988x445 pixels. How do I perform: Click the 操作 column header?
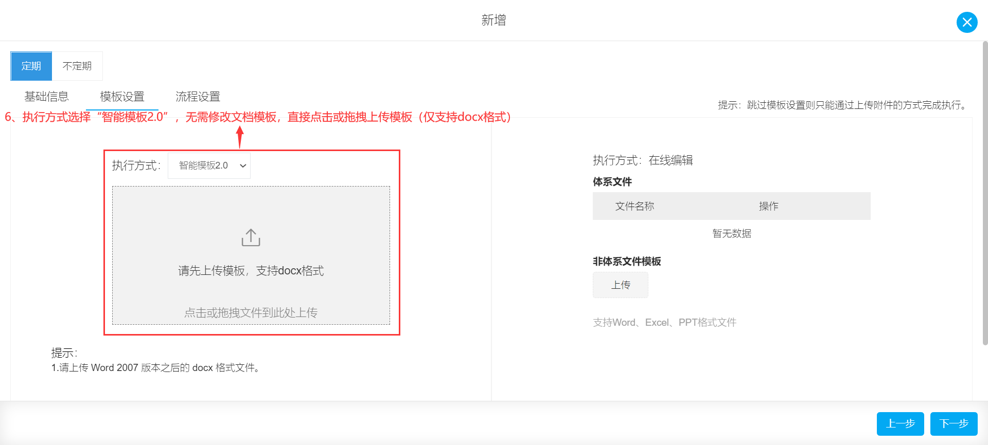point(768,206)
